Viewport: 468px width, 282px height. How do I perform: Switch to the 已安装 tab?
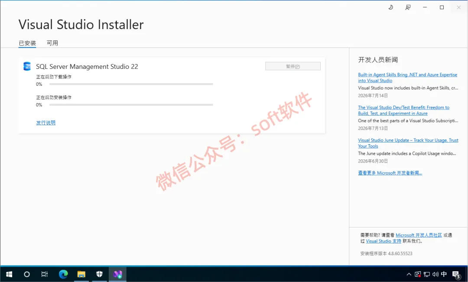27,43
